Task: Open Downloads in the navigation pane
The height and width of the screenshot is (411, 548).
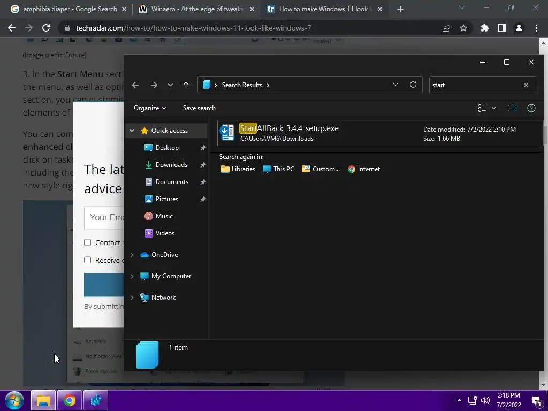Action: [x=171, y=165]
